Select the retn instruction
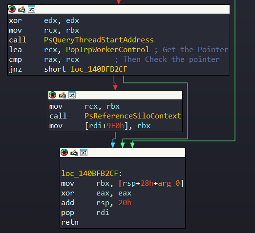 click(70, 222)
